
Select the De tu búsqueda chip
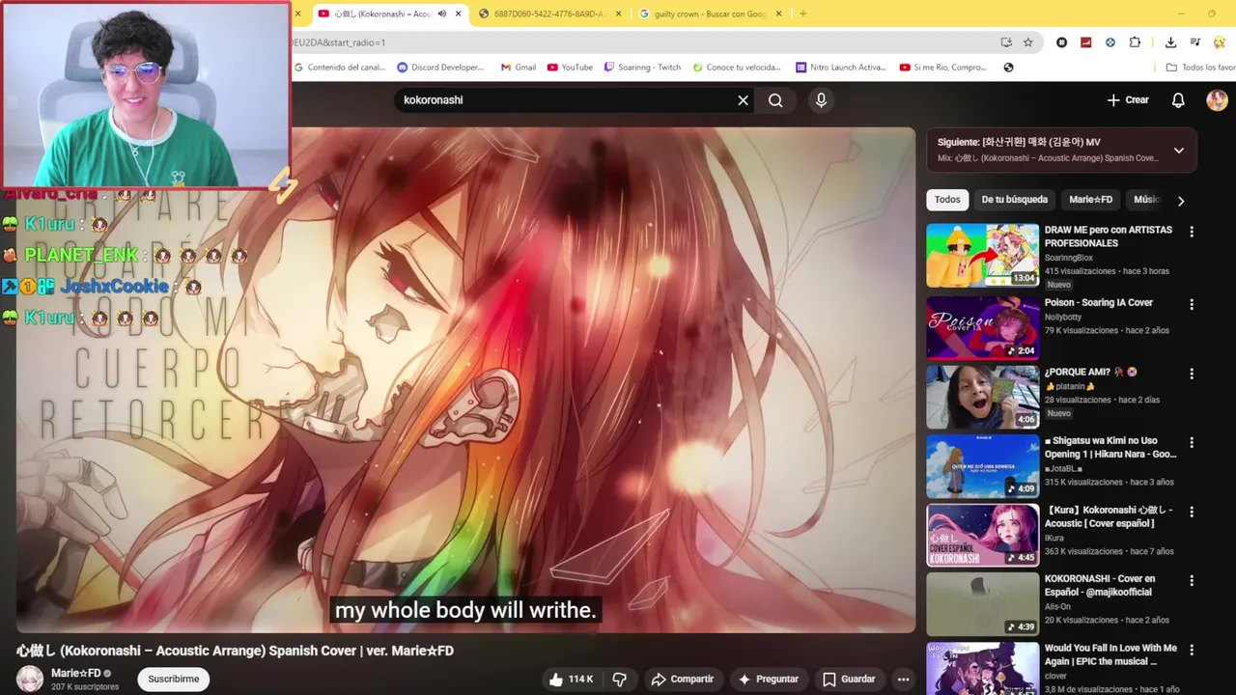[1014, 200]
